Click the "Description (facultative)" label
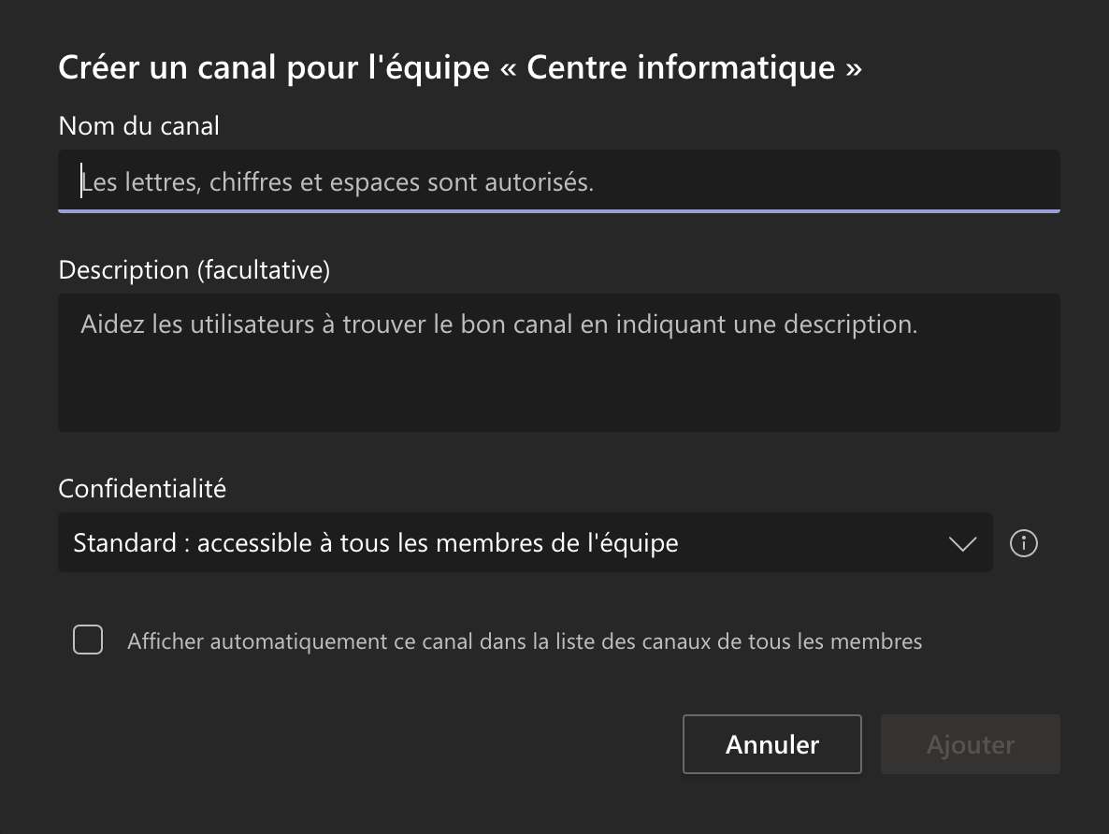Viewport: 1109px width, 834px height. [x=194, y=270]
